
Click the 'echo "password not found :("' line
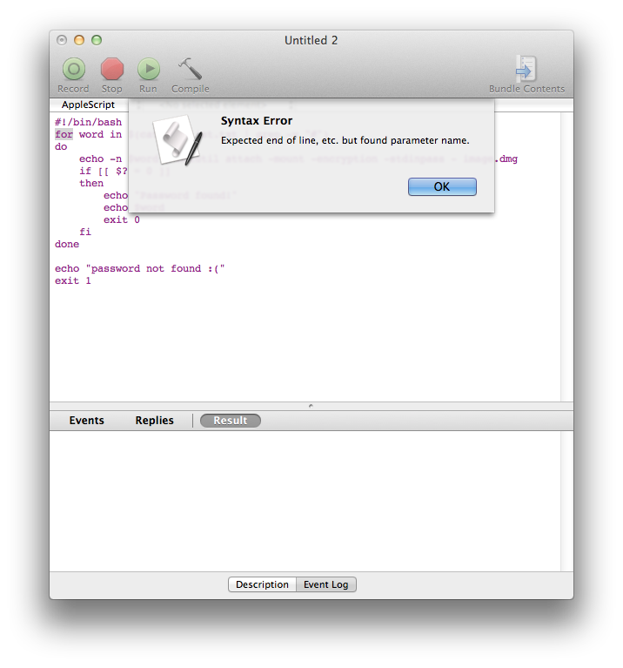[x=139, y=269]
